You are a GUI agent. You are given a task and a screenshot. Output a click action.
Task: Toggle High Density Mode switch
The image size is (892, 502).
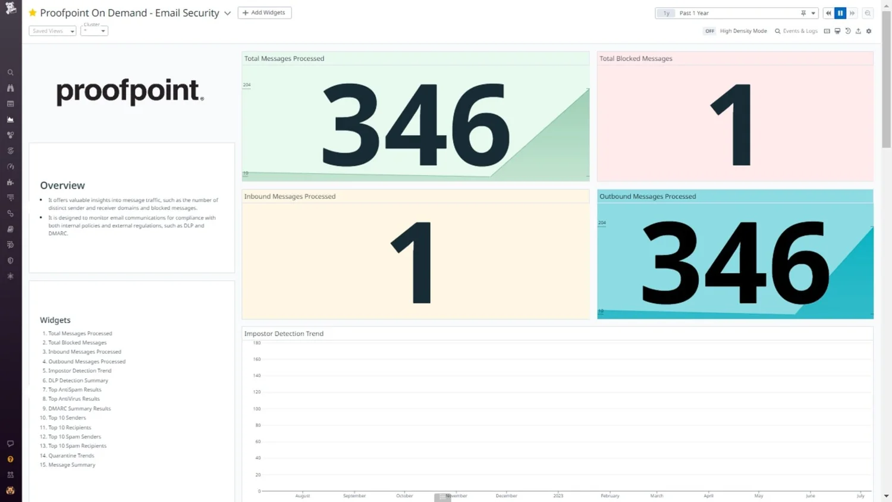[x=709, y=31]
